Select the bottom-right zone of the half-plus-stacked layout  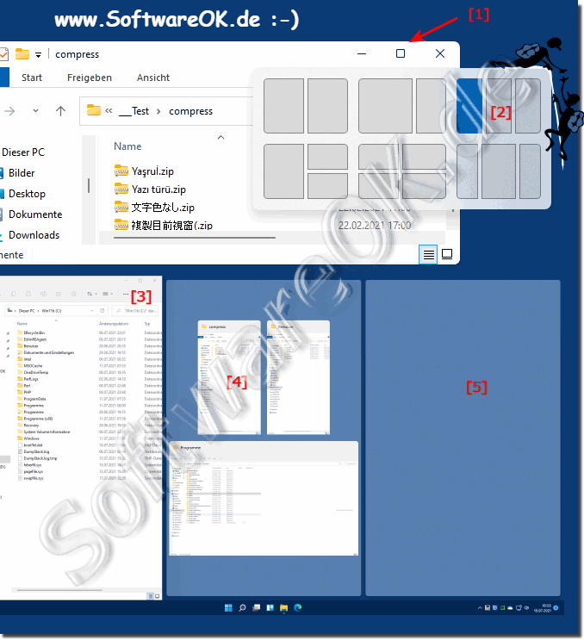click(327, 186)
